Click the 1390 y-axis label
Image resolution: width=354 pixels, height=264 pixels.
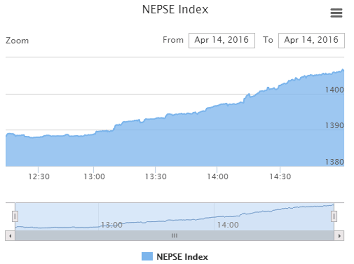pyautogui.click(x=334, y=126)
